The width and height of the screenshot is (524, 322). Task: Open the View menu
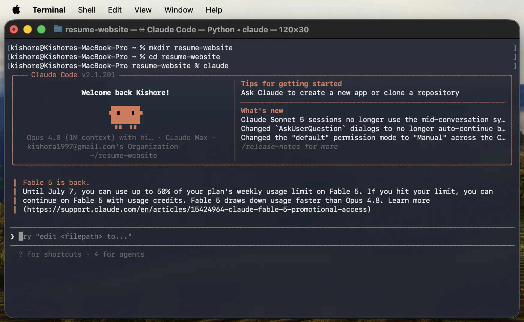click(x=143, y=10)
